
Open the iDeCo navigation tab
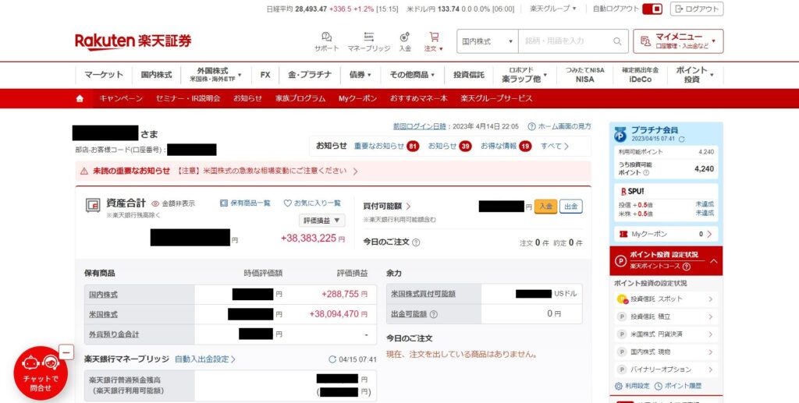point(640,75)
